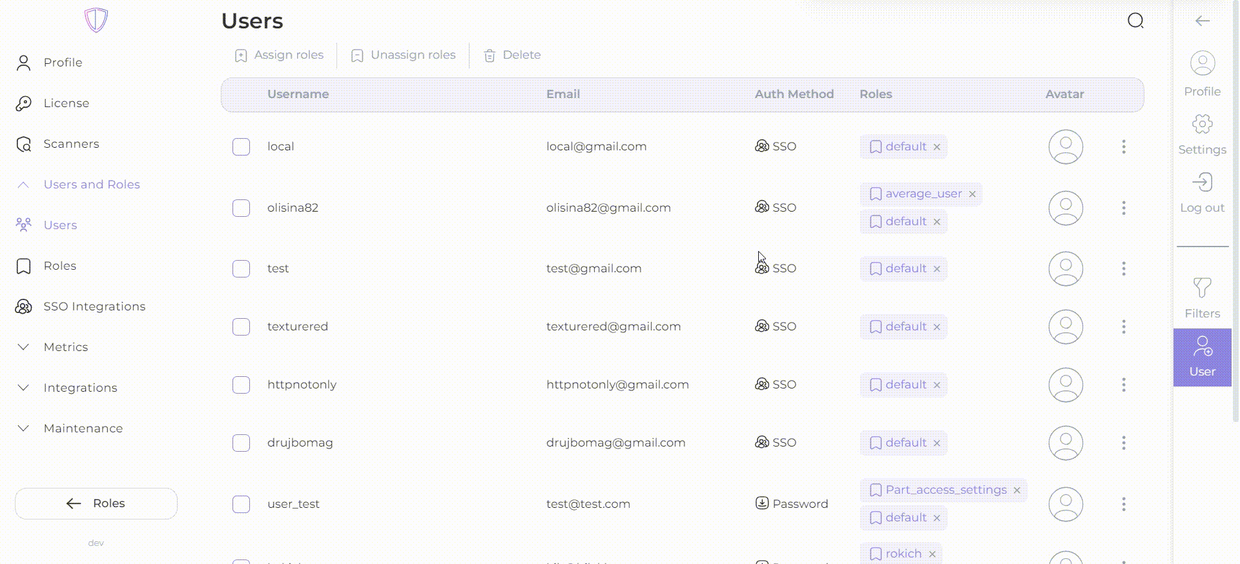
Task: Click avatar icon of user local
Action: (1065, 147)
